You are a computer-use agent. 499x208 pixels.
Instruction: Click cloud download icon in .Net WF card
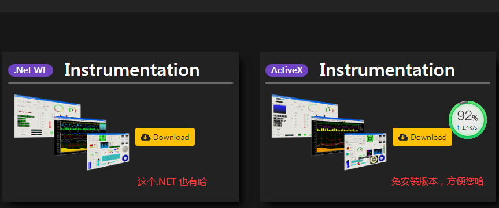click(146, 137)
